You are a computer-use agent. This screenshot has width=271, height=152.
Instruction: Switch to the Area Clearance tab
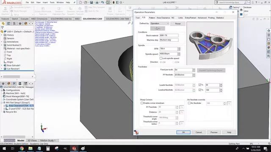click(x=163, y=18)
